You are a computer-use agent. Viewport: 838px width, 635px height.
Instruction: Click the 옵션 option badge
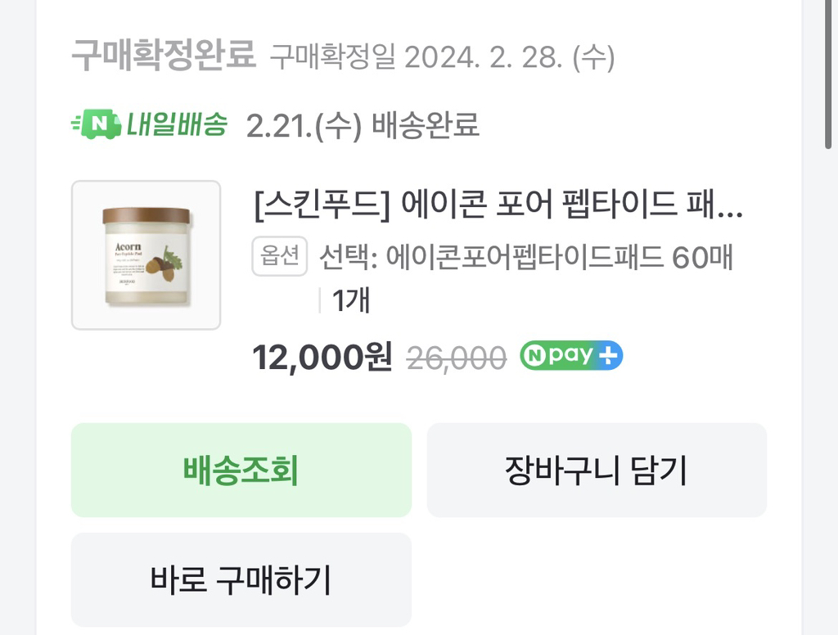coord(279,257)
